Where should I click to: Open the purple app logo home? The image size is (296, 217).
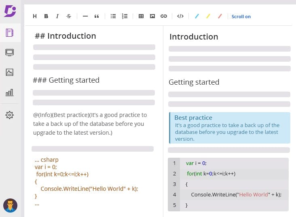point(10,11)
